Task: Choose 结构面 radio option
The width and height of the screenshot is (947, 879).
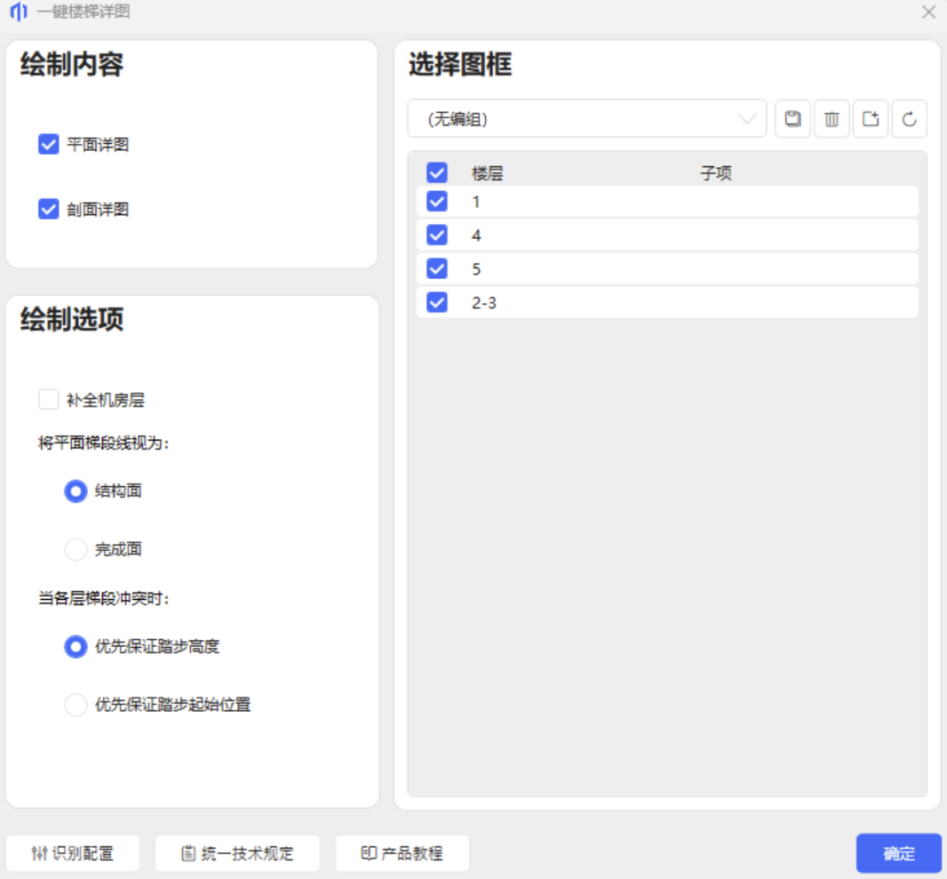Action: coord(76,491)
